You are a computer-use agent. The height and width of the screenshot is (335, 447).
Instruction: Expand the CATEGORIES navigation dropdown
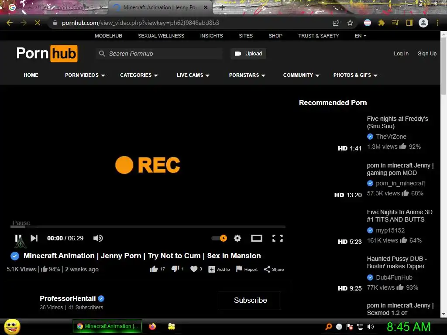tap(139, 75)
